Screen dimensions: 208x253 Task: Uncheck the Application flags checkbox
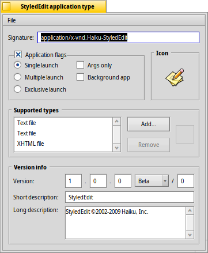coord(18,55)
